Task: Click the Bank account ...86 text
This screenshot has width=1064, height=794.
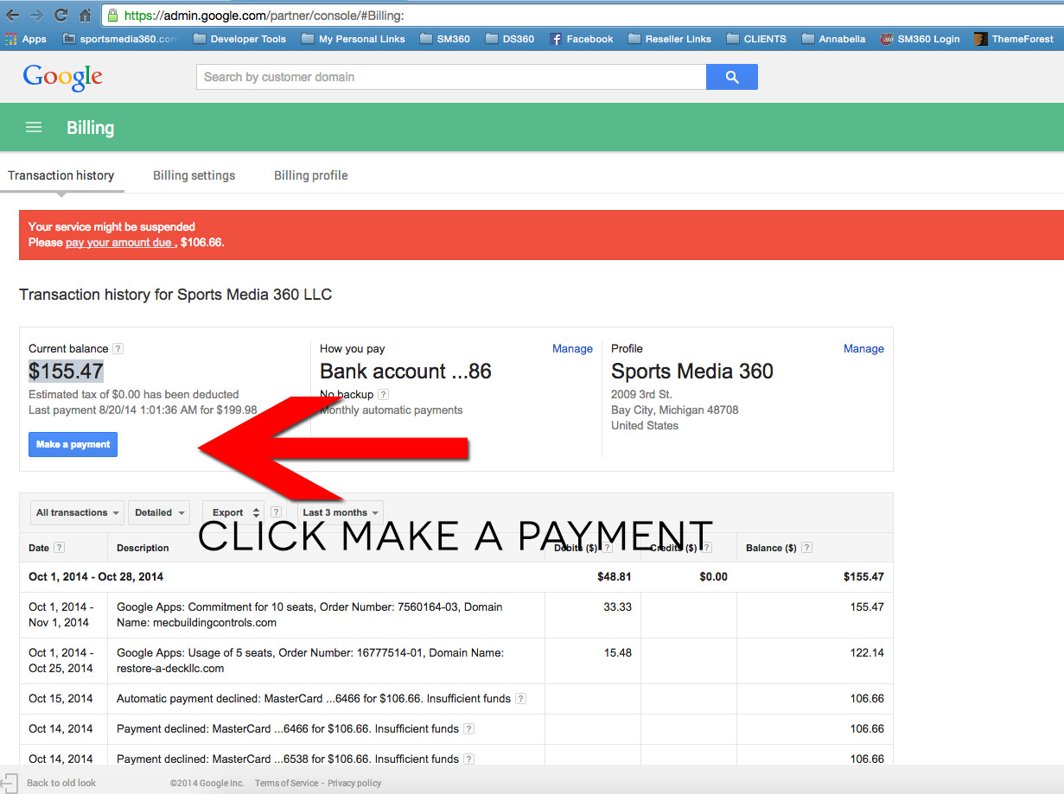Action: tap(405, 372)
